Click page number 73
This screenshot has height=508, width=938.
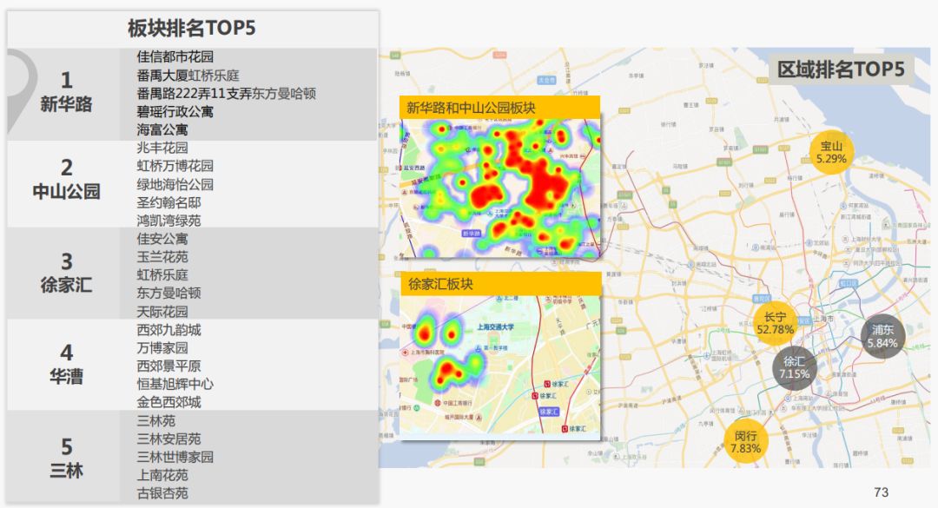882,492
